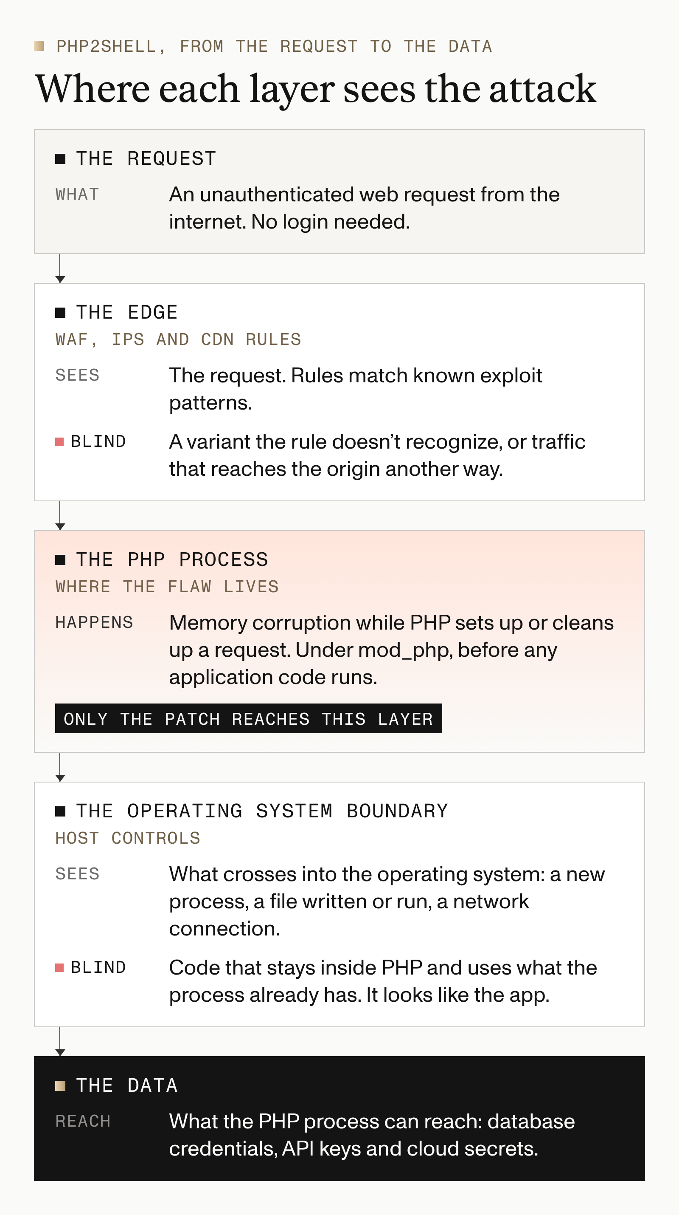This screenshot has height=1215, width=679.
Task: Click the black square bullet before 'THE PHP PROCESS'
Action: click(x=60, y=560)
